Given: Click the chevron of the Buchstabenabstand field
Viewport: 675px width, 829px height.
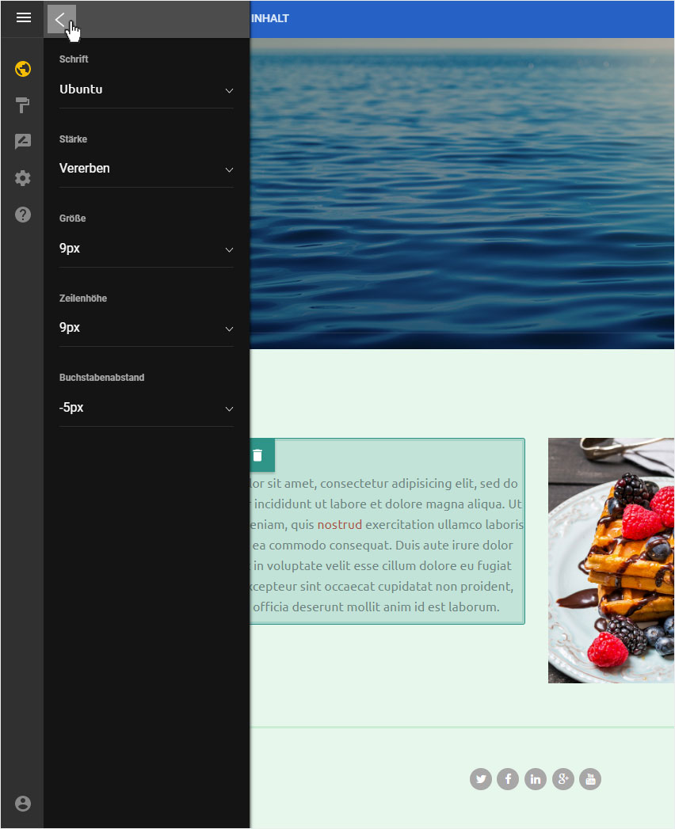Looking at the screenshot, I should pos(229,409).
